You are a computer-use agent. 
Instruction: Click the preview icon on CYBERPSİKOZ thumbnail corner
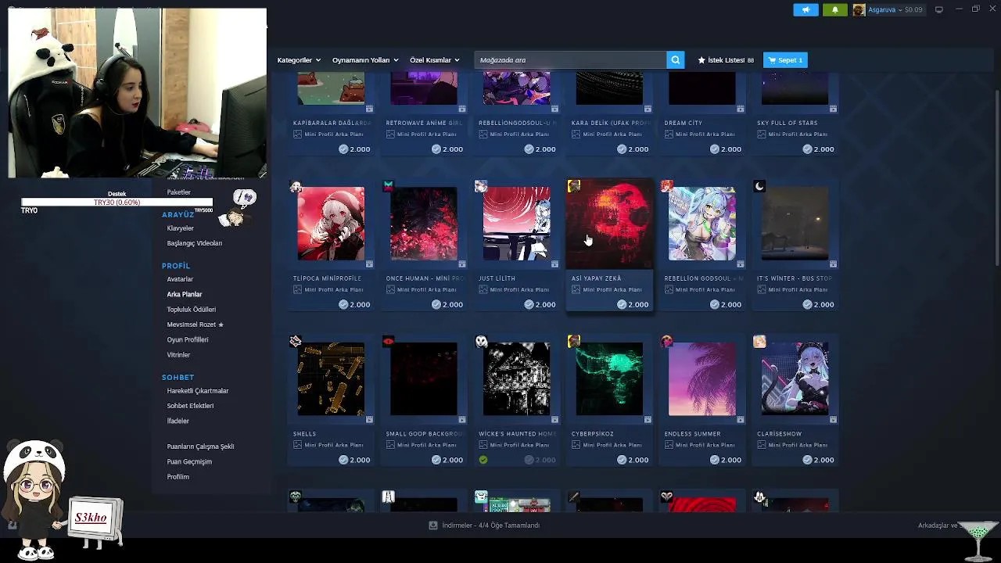(x=648, y=420)
